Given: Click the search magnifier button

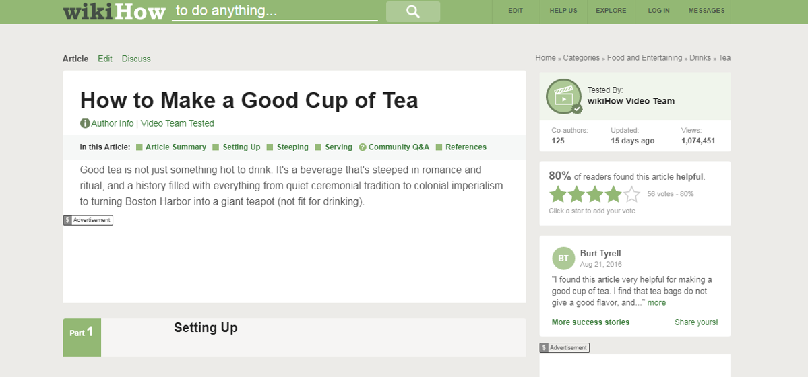Looking at the screenshot, I should 412,11.
